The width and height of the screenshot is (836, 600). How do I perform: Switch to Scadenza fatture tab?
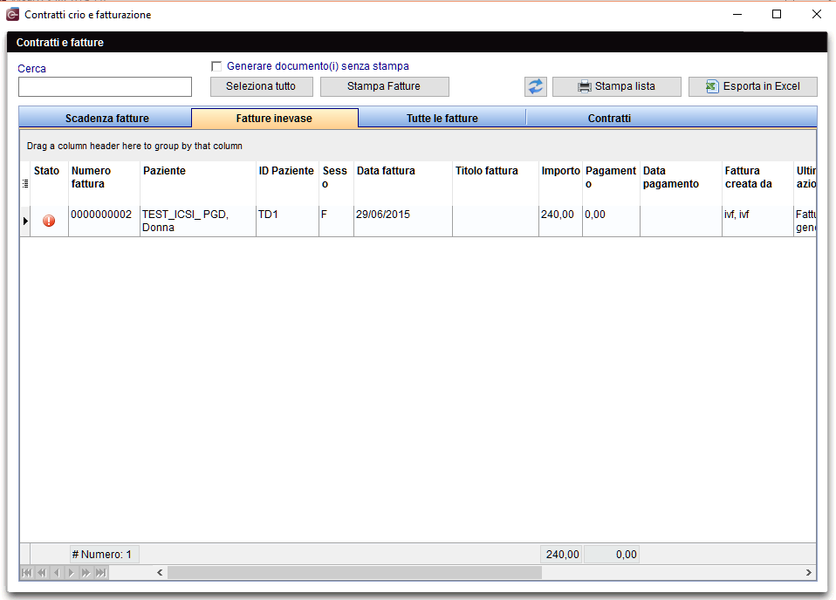[x=106, y=118]
